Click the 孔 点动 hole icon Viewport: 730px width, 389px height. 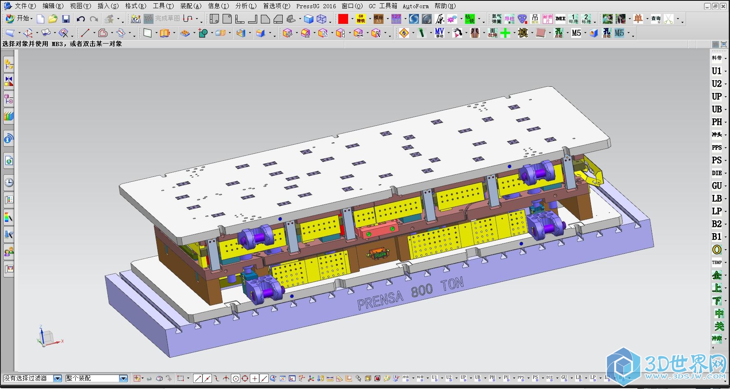click(x=558, y=33)
